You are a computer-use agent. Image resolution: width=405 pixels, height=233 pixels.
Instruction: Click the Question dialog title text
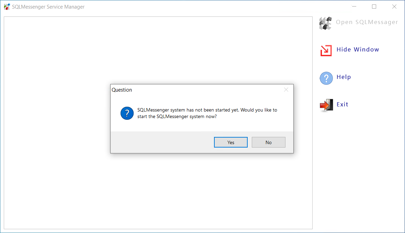point(122,90)
